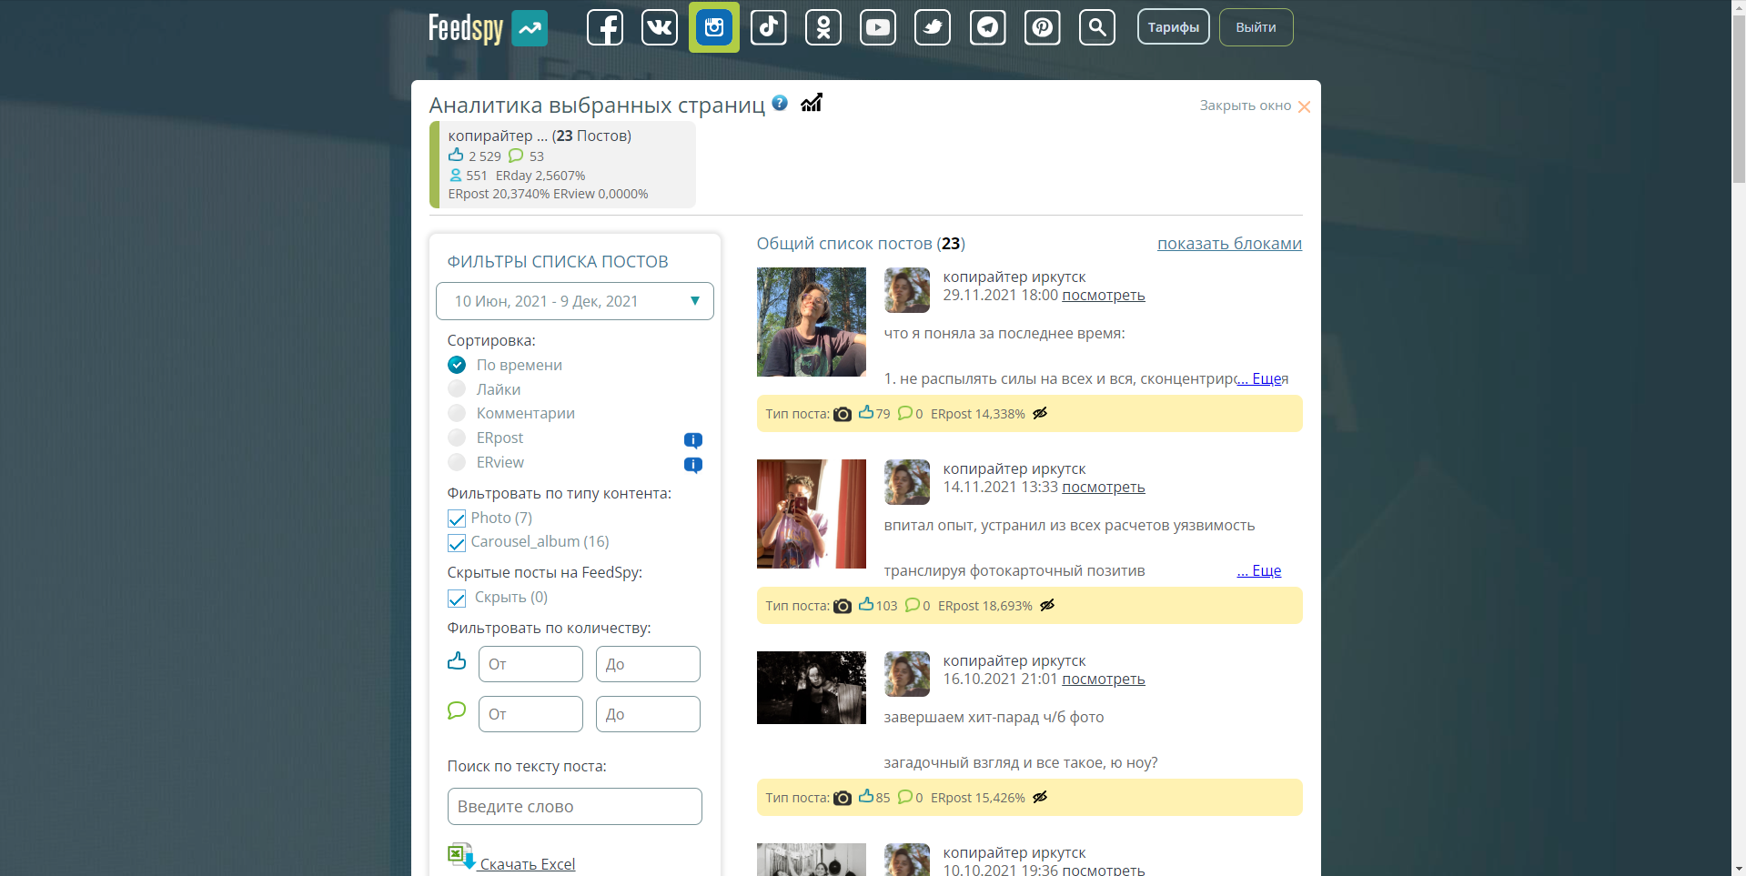
Task: Click the comment bubble icon in quantity filter
Action: click(457, 710)
